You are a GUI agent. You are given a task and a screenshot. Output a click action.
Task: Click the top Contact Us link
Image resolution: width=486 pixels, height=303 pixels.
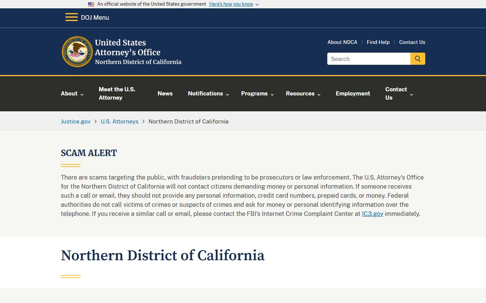(412, 42)
